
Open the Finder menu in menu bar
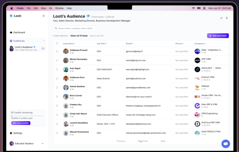click(x=20, y=8)
